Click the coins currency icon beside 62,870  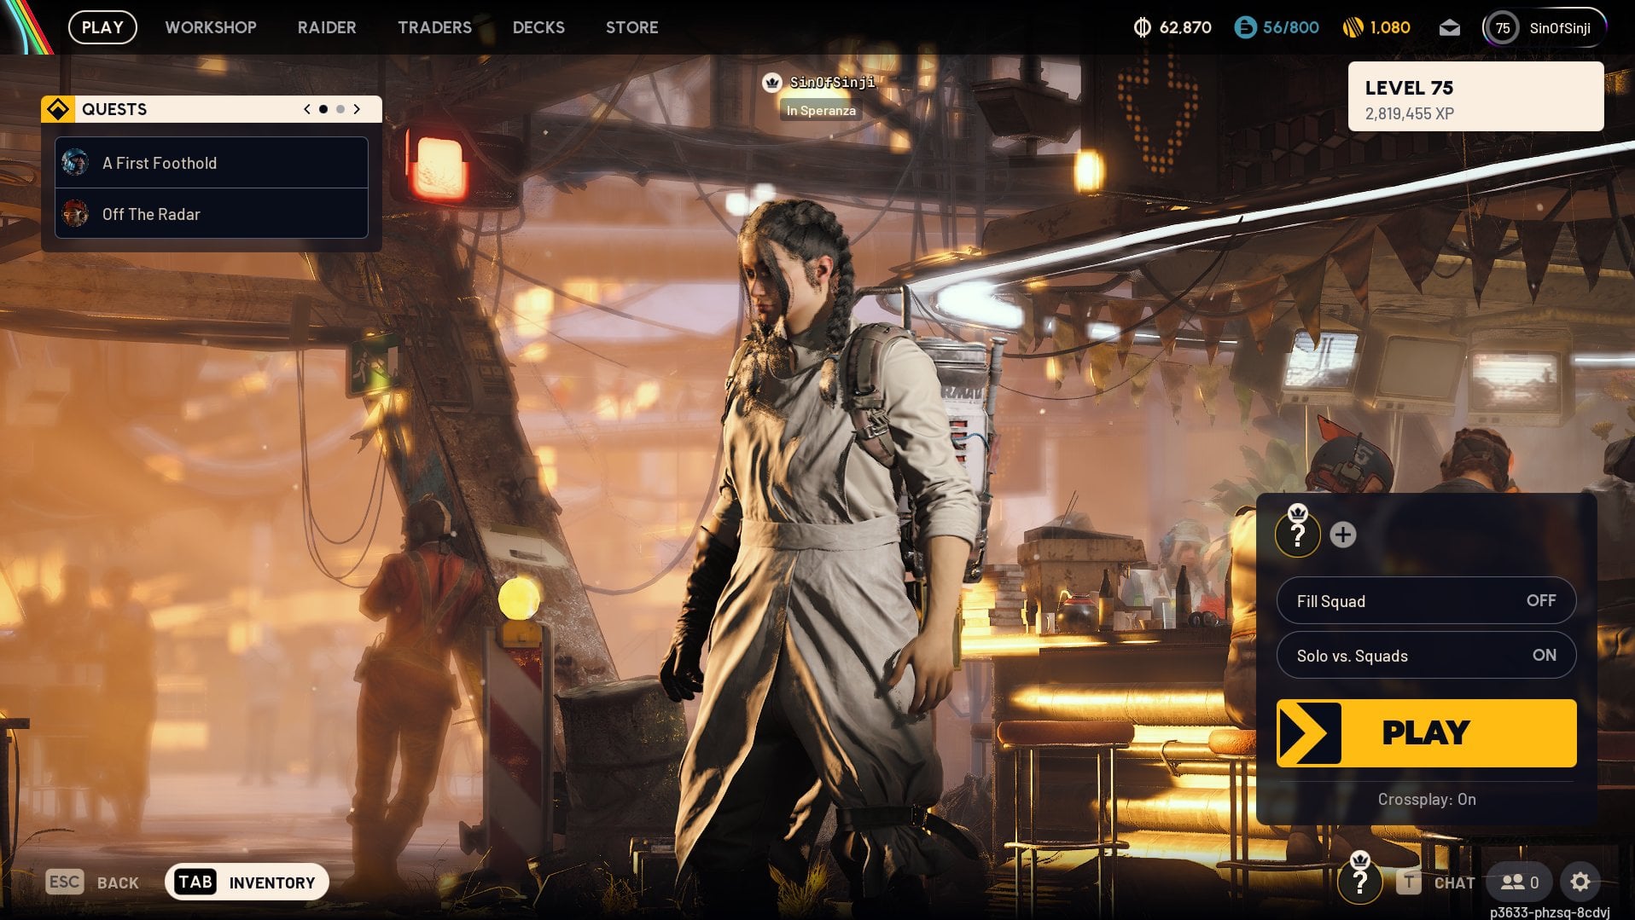coord(1142,28)
